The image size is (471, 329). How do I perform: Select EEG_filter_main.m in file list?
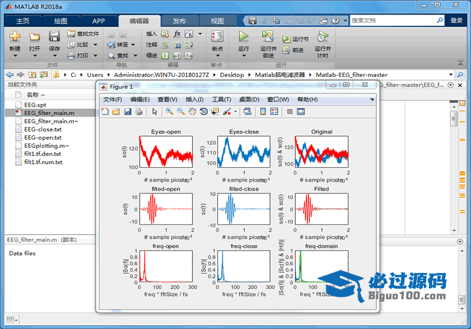point(49,113)
